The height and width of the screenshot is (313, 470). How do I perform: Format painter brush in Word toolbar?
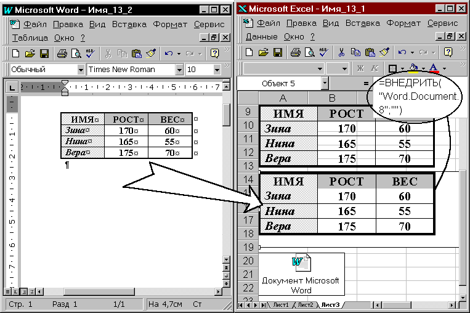tap(151, 54)
